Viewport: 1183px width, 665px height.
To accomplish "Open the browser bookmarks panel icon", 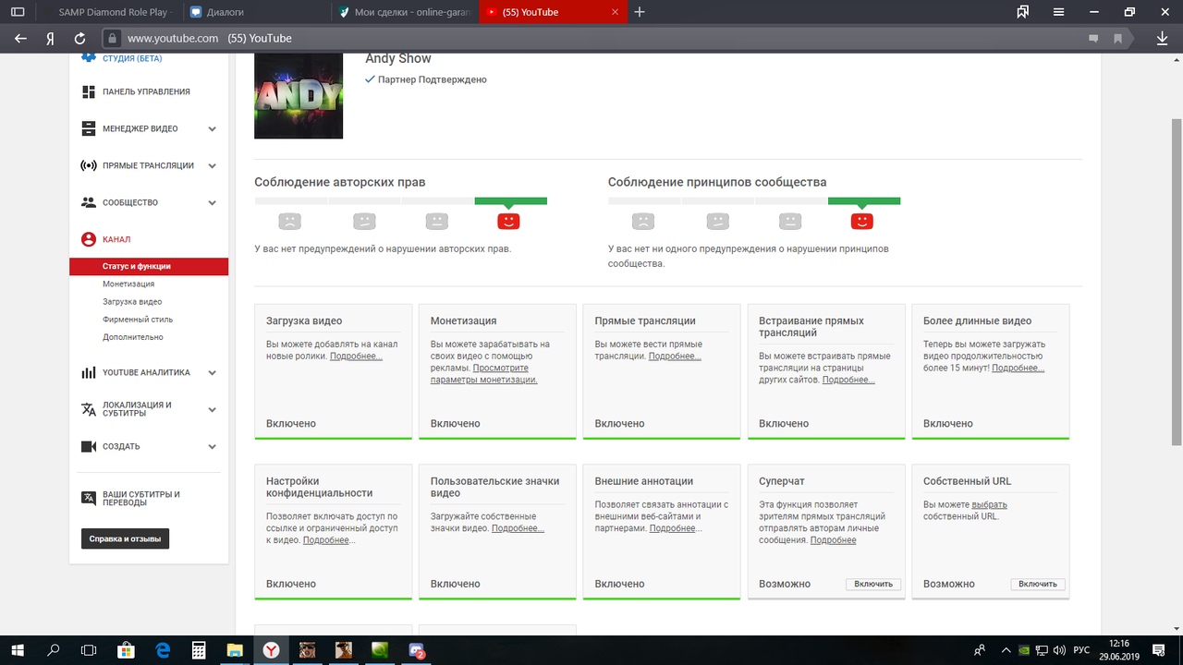I will [1022, 12].
